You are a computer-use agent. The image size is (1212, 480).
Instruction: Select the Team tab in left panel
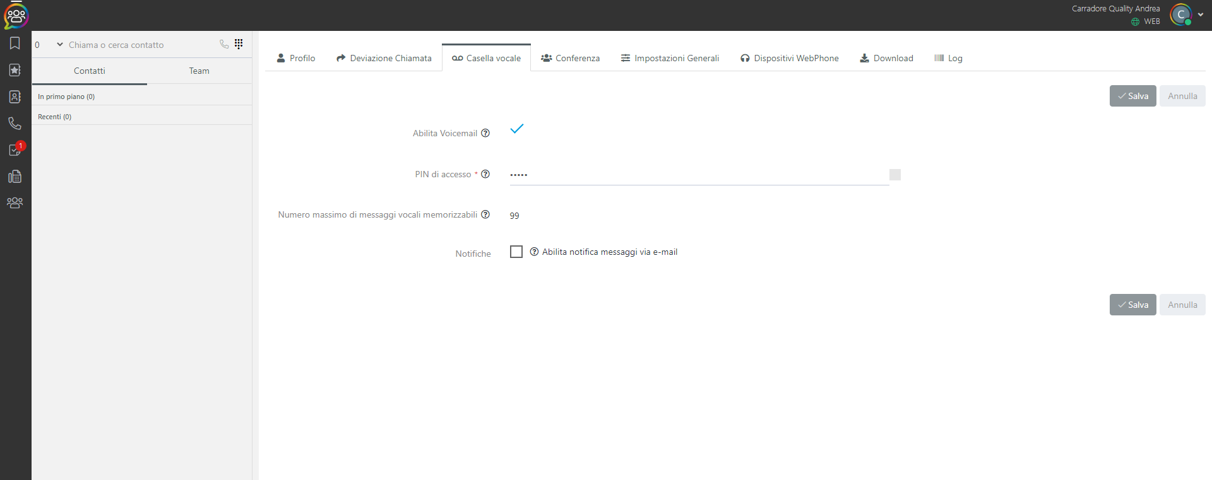click(199, 71)
